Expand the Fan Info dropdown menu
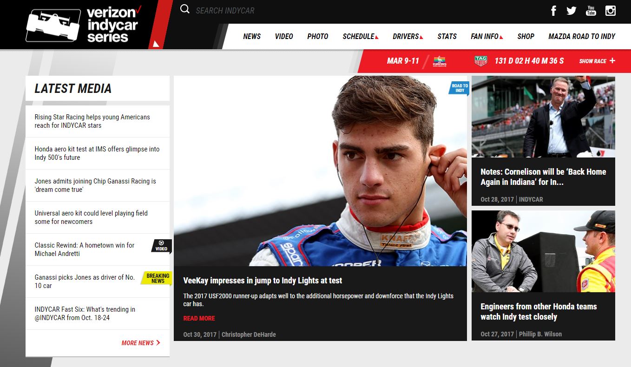The height and width of the screenshot is (367, 631). pos(487,36)
